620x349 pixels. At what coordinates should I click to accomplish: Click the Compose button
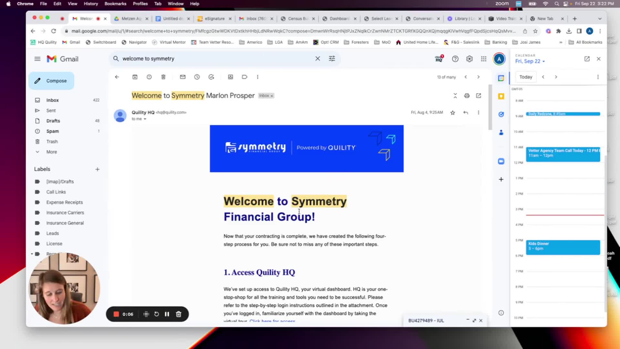51,81
